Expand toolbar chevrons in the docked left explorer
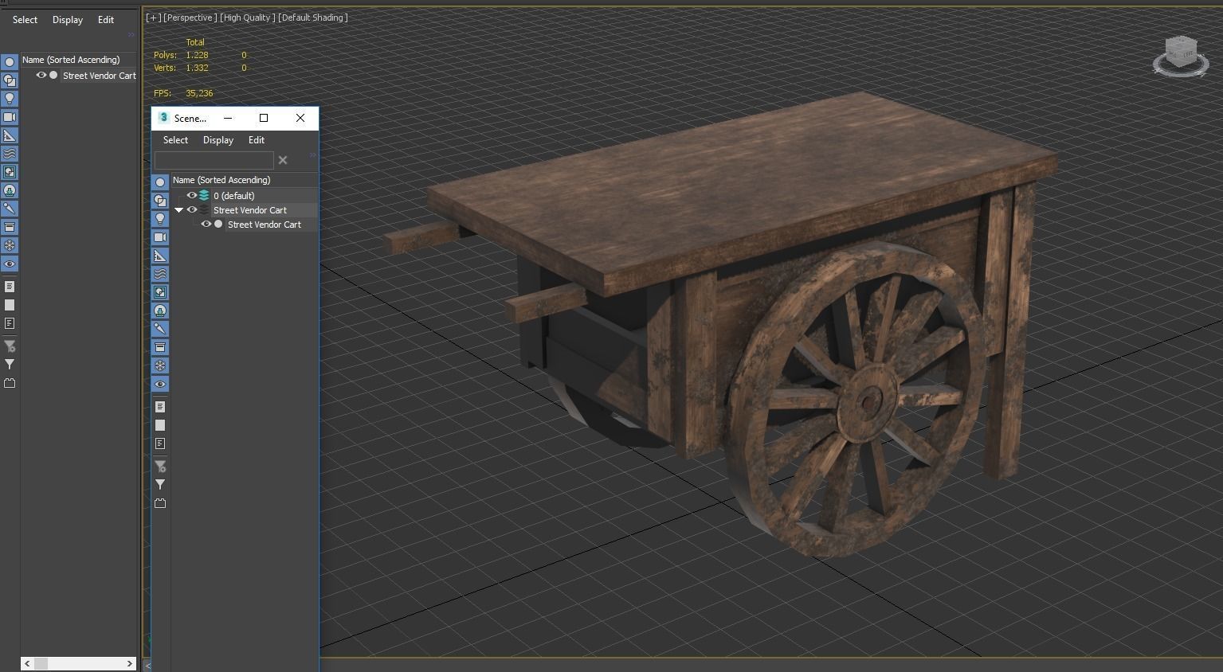The width and height of the screenshot is (1223, 672). [x=131, y=35]
